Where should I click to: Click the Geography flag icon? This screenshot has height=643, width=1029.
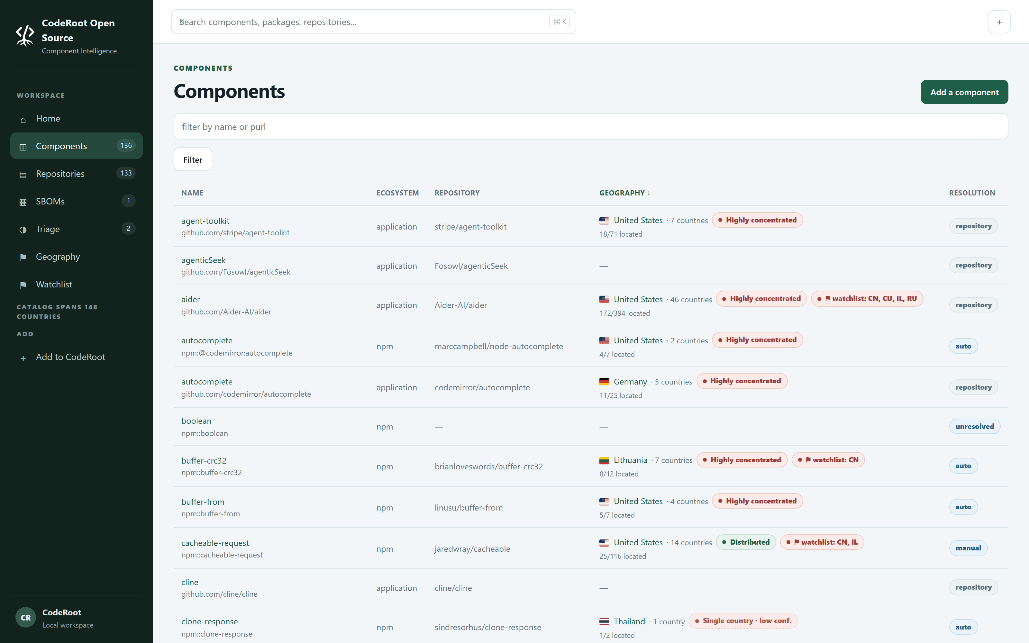[x=23, y=257]
